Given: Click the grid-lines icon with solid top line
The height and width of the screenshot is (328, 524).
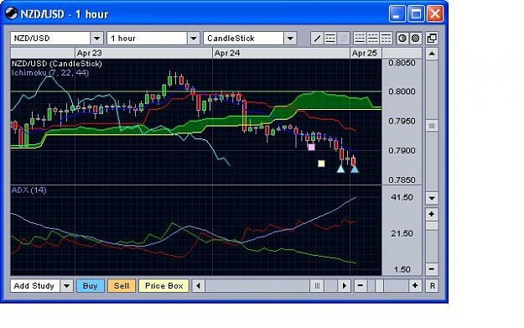Looking at the screenshot, I should 386,39.
